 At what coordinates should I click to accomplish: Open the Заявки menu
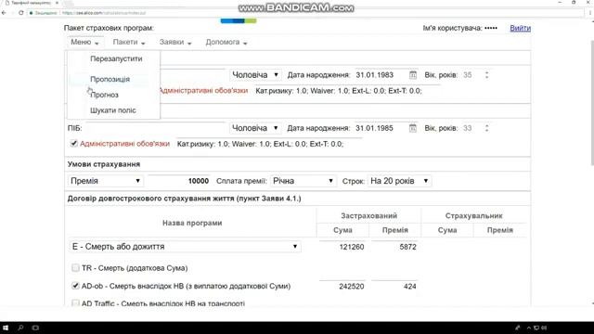point(175,42)
